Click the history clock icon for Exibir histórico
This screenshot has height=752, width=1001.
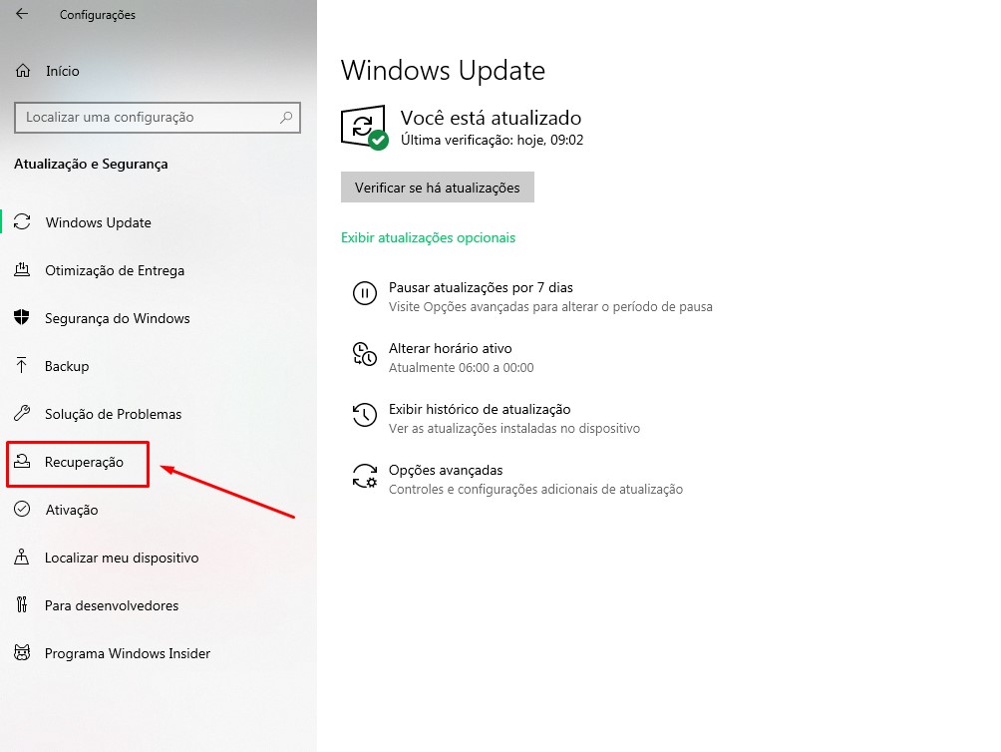(x=365, y=415)
